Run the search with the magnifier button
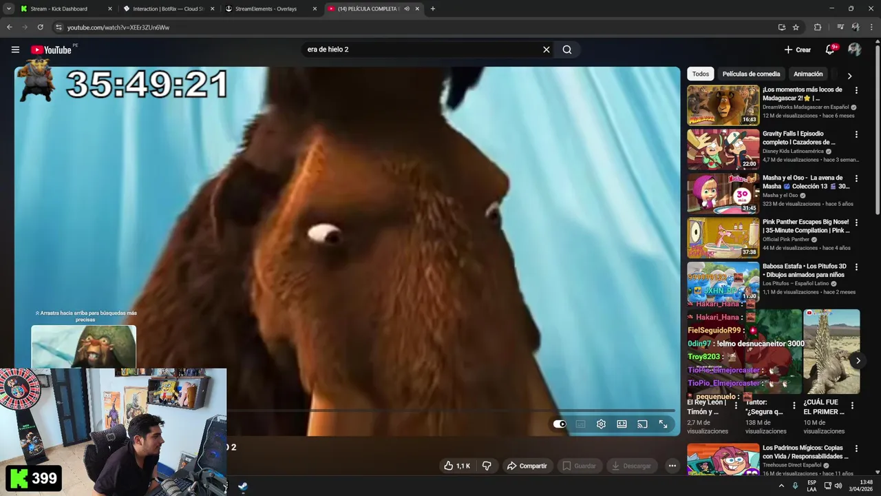The height and width of the screenshot is (496, 881). coord(567,50)
